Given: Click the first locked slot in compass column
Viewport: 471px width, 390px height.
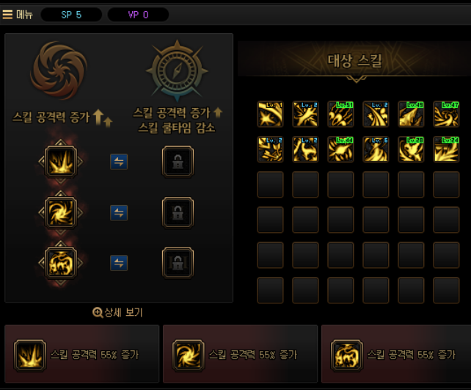Looking at the screenshot, I should [x=178, y=162].
